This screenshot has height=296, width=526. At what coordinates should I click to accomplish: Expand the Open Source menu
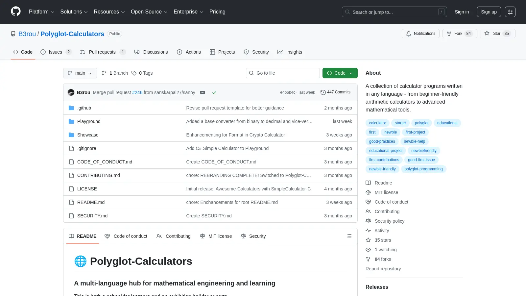(x=149, y=12)
